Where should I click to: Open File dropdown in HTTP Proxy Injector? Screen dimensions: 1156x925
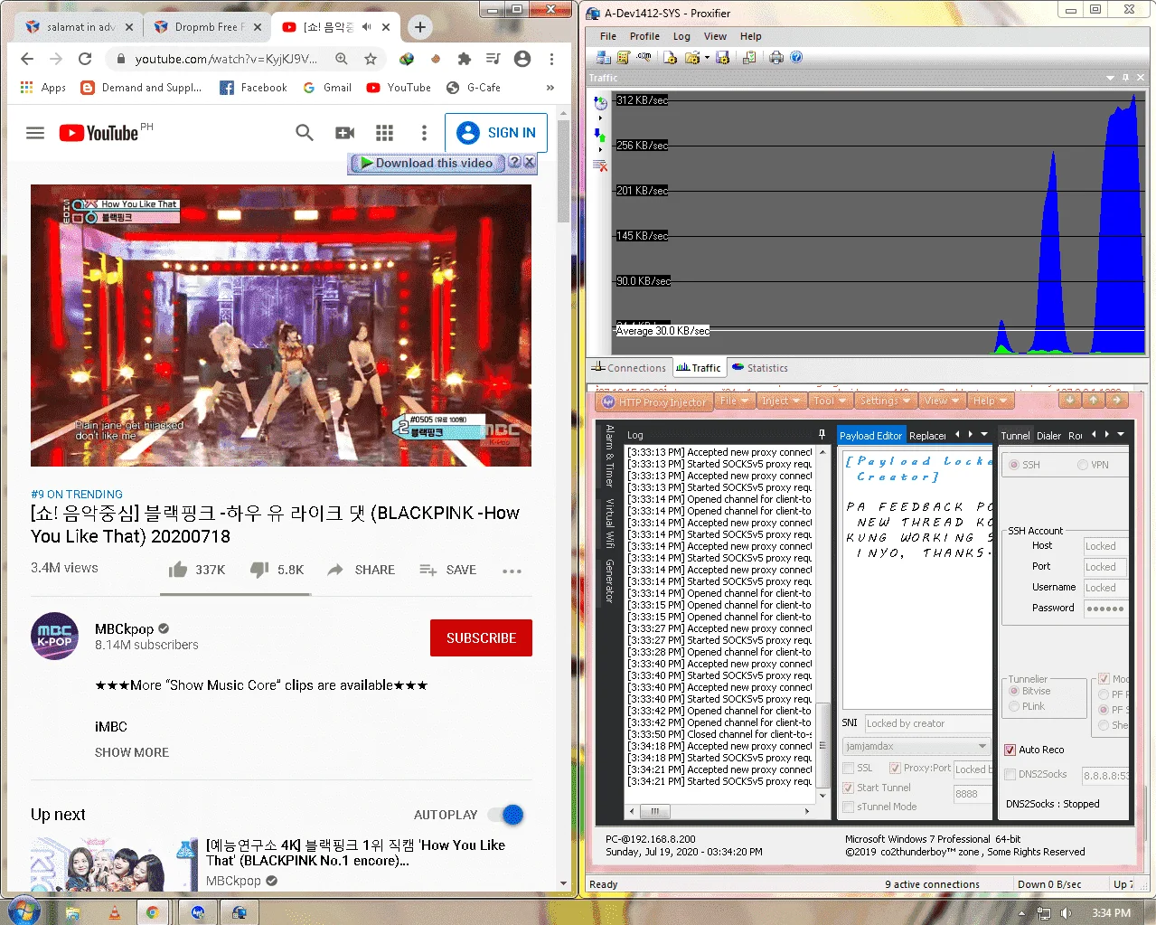735,401
